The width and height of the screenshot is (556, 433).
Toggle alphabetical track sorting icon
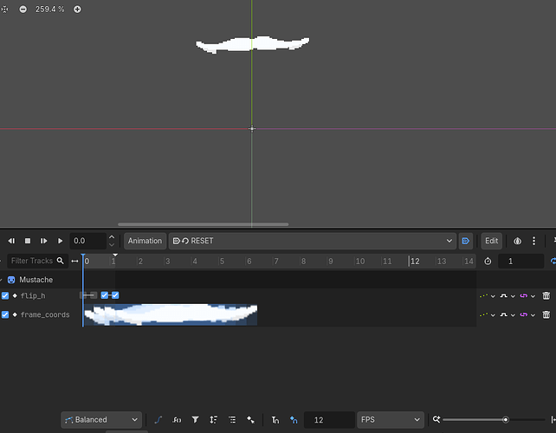pos(213,420)
